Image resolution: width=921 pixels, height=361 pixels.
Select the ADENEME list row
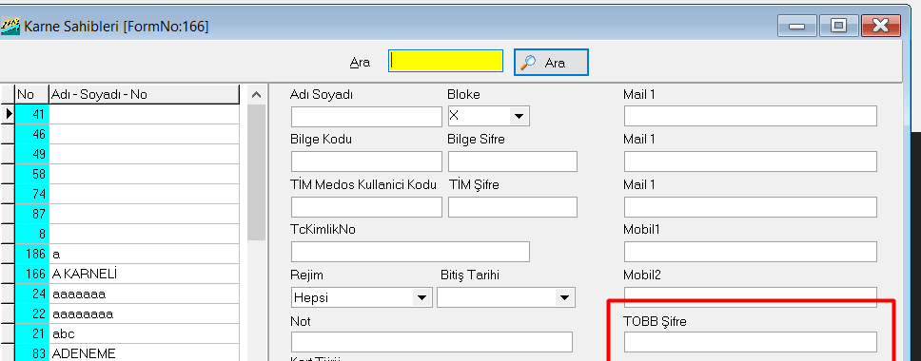(x=127, y=353)
